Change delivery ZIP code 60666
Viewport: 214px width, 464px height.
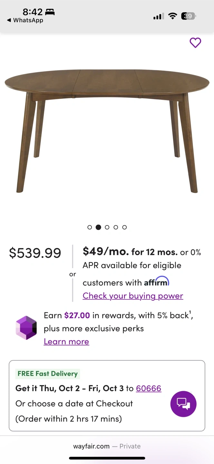[149, 388]
